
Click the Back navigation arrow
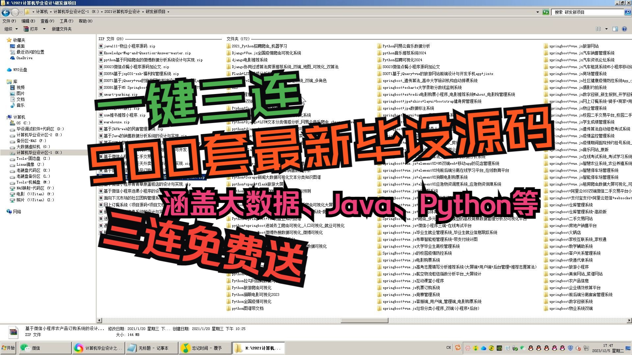[x=6, y=12]
